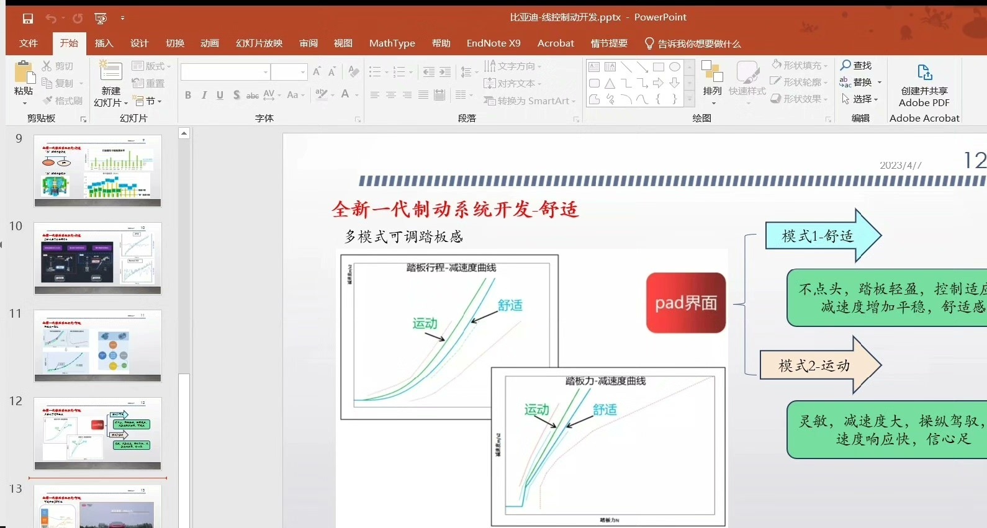
Task: Open the MathType tab
Action: pos(392,43)
